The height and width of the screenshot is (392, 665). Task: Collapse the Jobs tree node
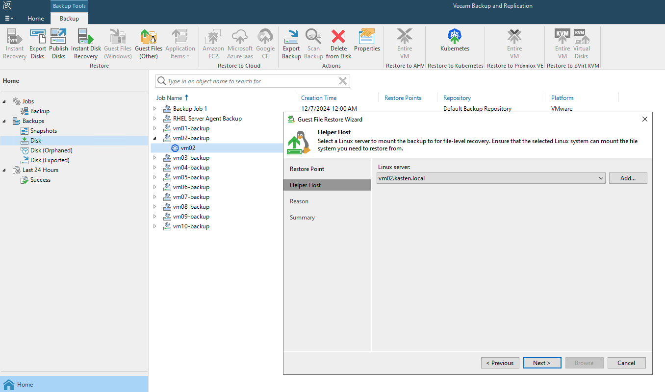tap(5, 101)
